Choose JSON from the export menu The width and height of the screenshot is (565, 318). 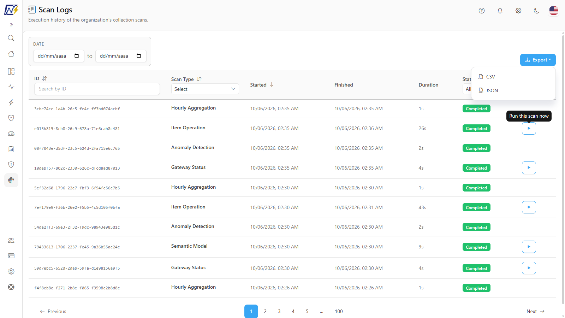(513, 90)
